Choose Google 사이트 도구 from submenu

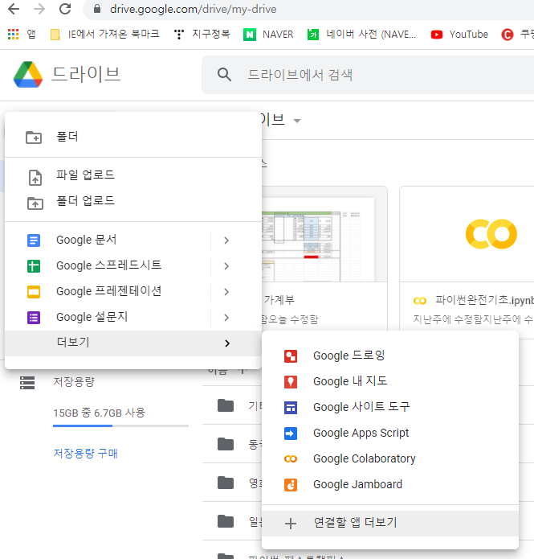tap(390, 407)
